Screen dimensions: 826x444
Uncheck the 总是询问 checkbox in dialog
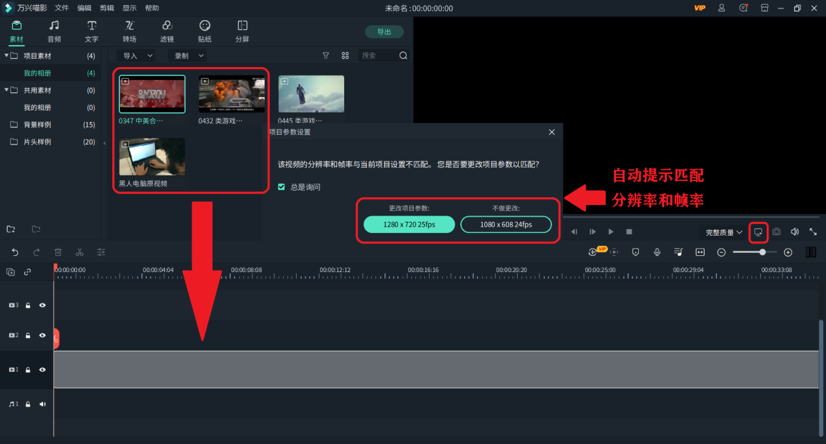point(281,186)
